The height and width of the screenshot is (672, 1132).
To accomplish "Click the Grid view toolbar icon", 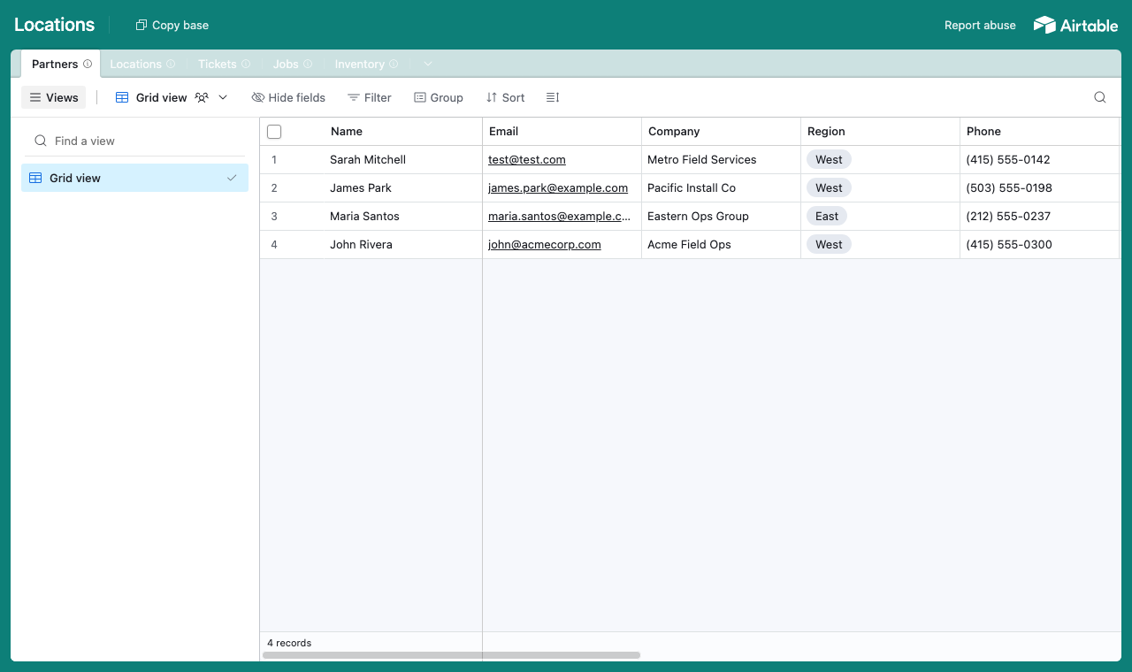I will tap(122, 97).
